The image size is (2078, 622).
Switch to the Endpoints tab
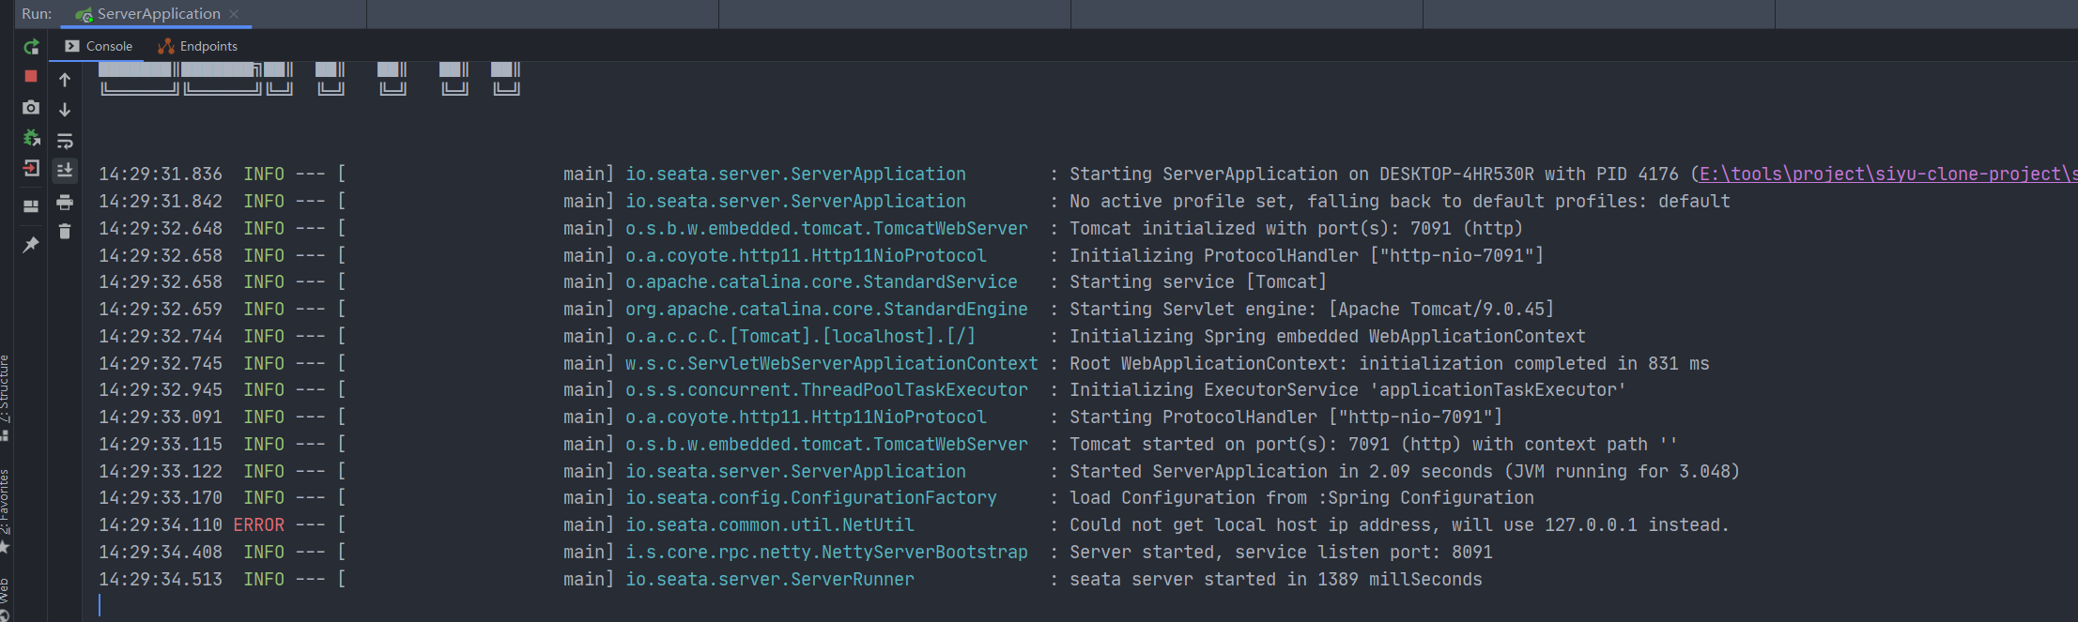click(198, 46)
